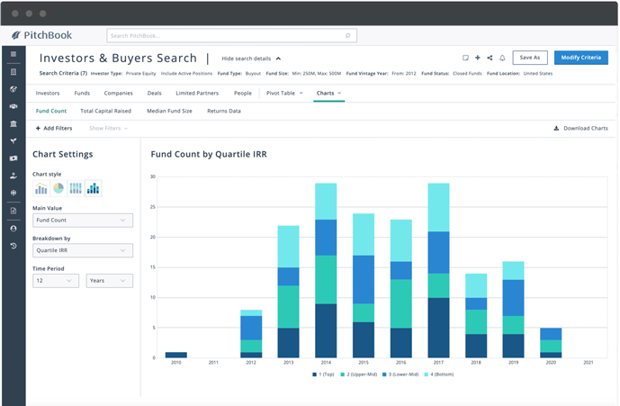The width and height of the screenshot is (620, 406).
Task: Select the Total Capital Raised tab
Action: pyautogui.click(x=105, y=111)
